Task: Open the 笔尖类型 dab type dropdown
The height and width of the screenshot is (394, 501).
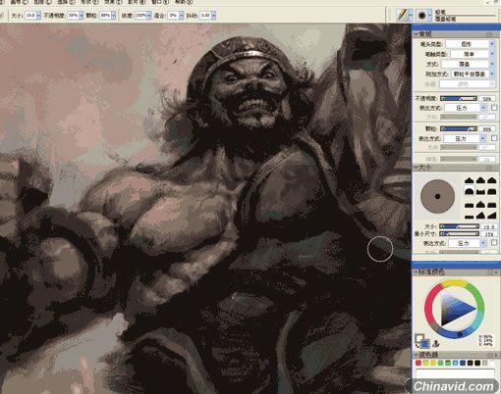Action: click(471, 44)
